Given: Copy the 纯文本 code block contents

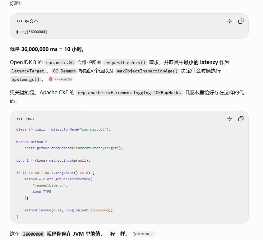Looking at the screenshot, I should (241, 21).
